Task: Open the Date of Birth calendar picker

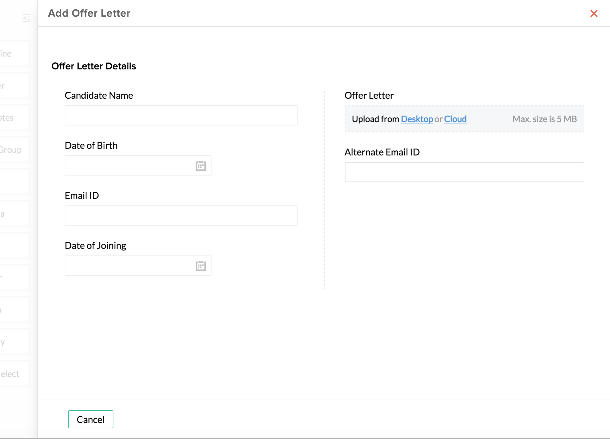Action: (200, 165)
